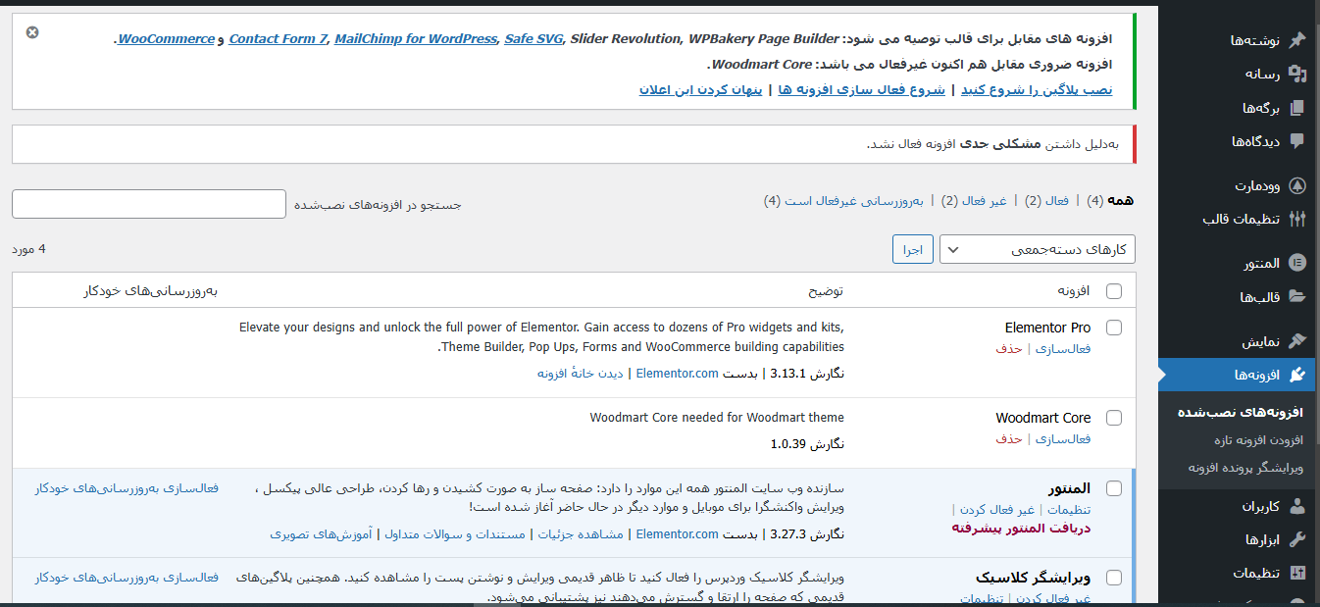Delete Elementor Pro via حذف link
The image size is (1320, 607).
[x=1009, y=348]
